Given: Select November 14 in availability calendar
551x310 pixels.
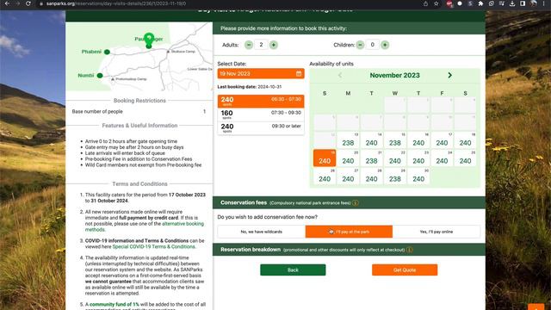Looking at the screenshot, I should pos(371,139).
